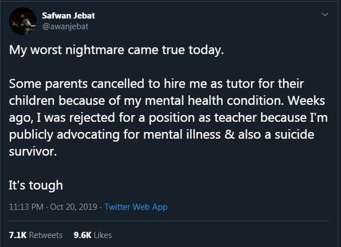Click the 11:13 PM timestamp

(x=25, y=207)
